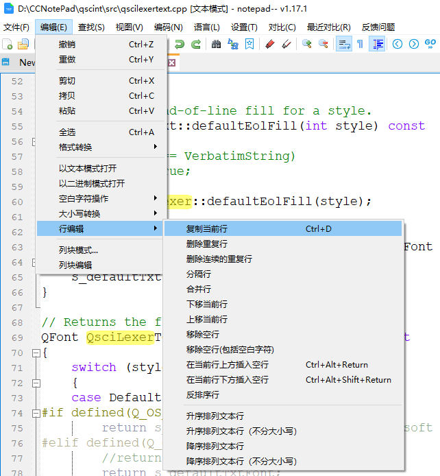Open the 视图(V) menu
Viewport: 440px width, 476px height.
[x=129, y=27]
